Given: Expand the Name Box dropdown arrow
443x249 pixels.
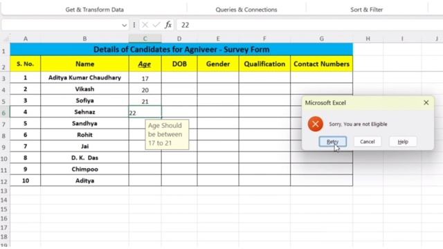Looking at the screenshot, I should tap(124, 26).
